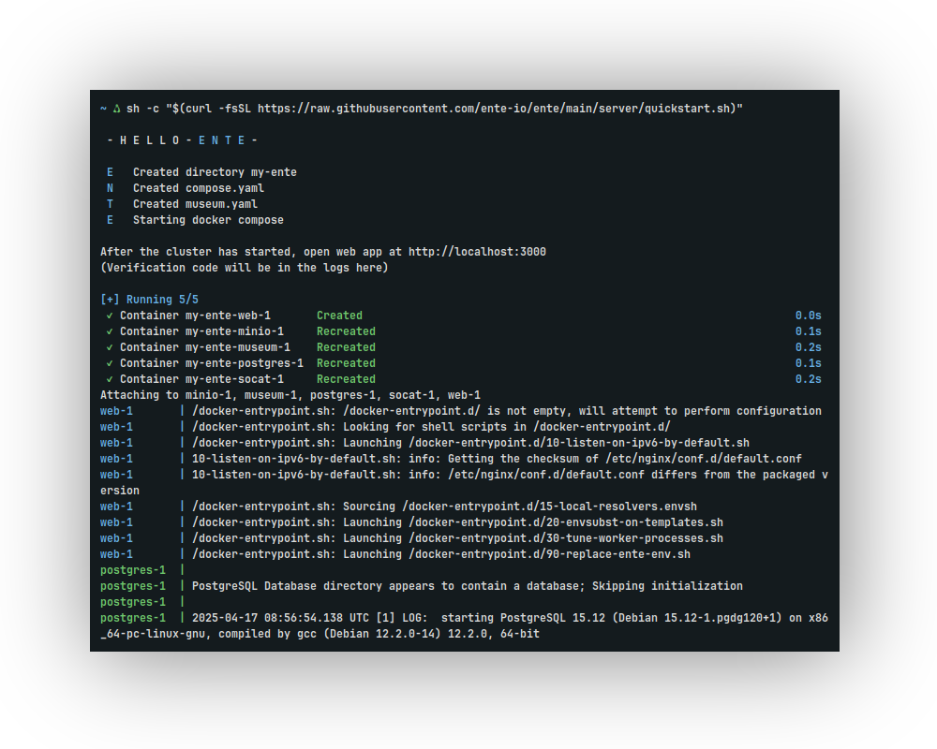Click the "Launching /docker-entrypoint.d/90-replace-ente-env.sh" line
Image resolution: width=937 pixels, height=749 pixels.
pyautogui.click(x=395, y=554)
